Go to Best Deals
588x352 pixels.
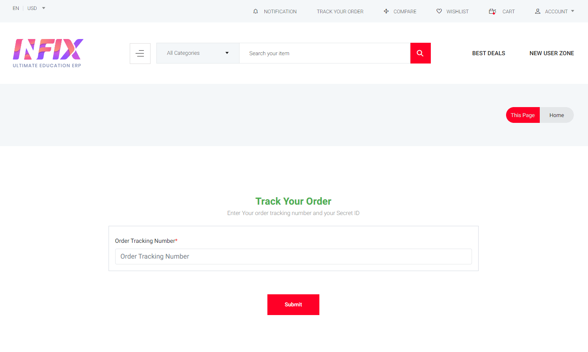click(x=488, y=53)
